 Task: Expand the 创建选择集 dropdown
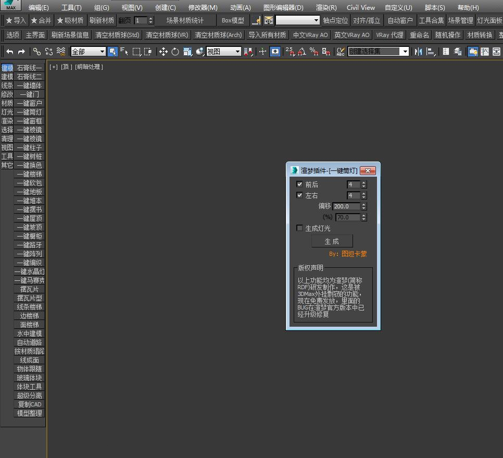point(379,52)
